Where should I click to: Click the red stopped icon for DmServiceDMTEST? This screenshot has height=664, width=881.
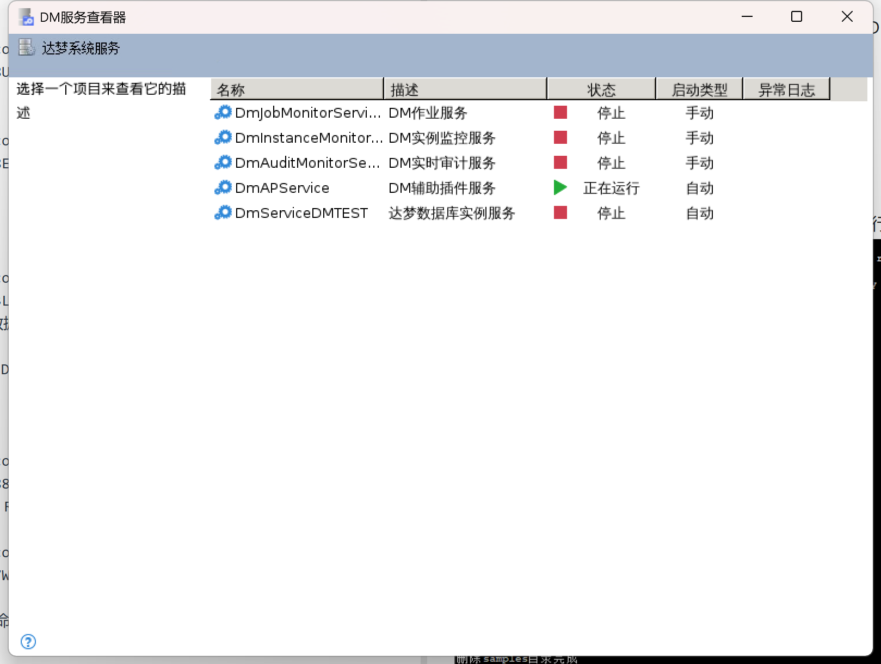(560, 212)
